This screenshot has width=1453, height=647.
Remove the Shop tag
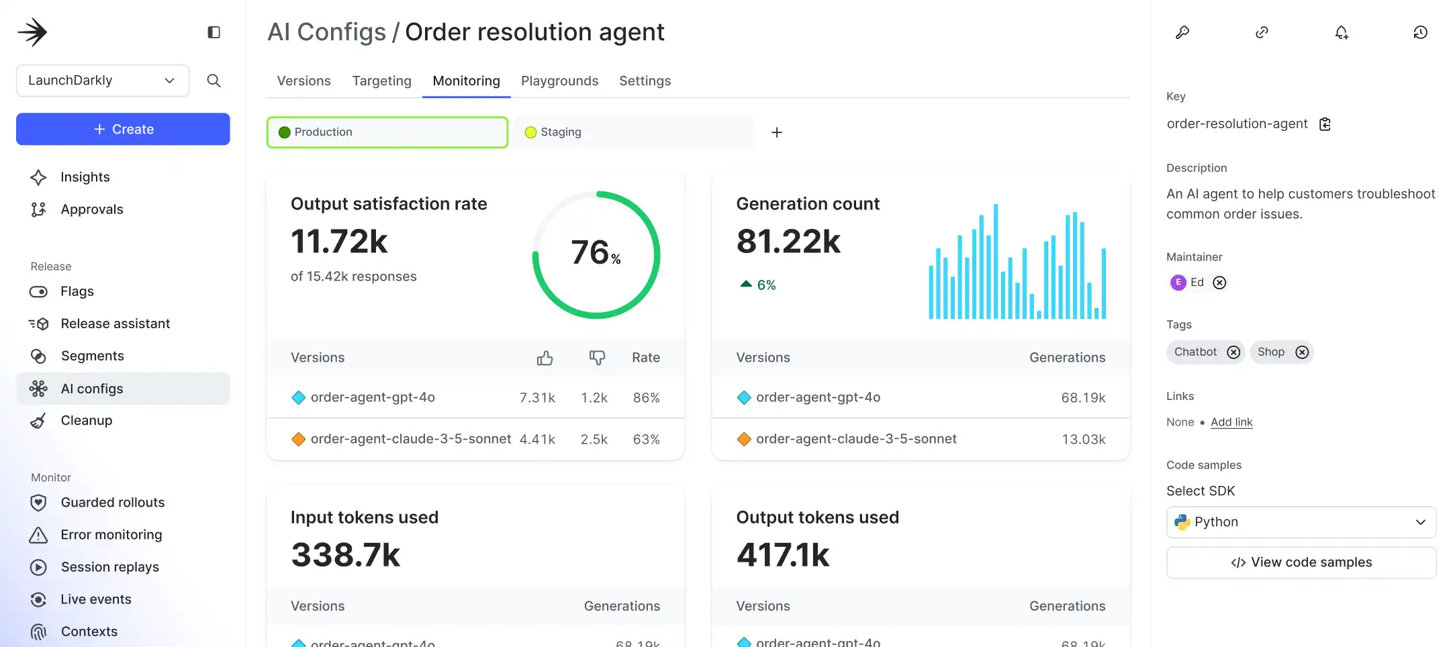tap(1302, 352)
